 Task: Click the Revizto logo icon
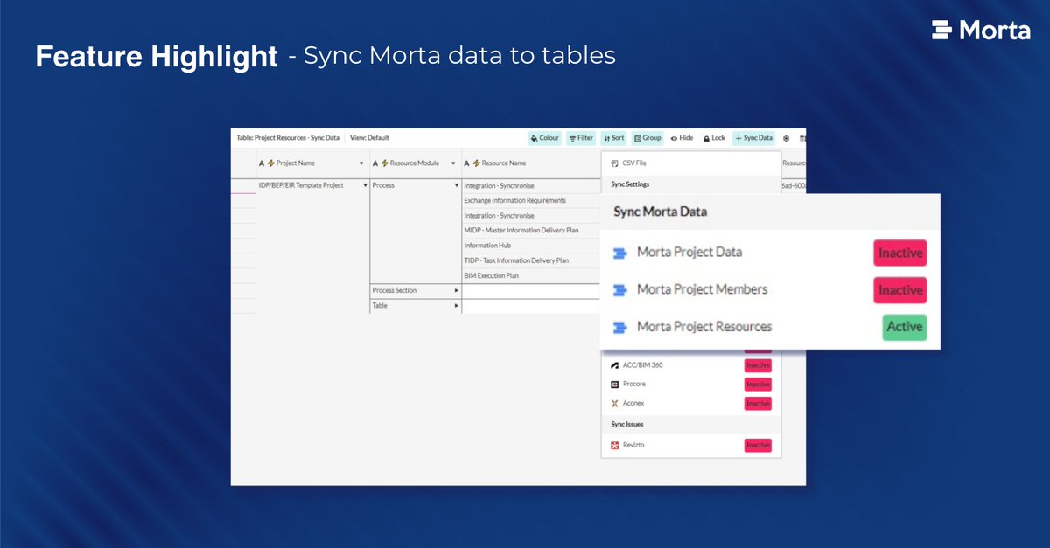[x=615, y=446]
